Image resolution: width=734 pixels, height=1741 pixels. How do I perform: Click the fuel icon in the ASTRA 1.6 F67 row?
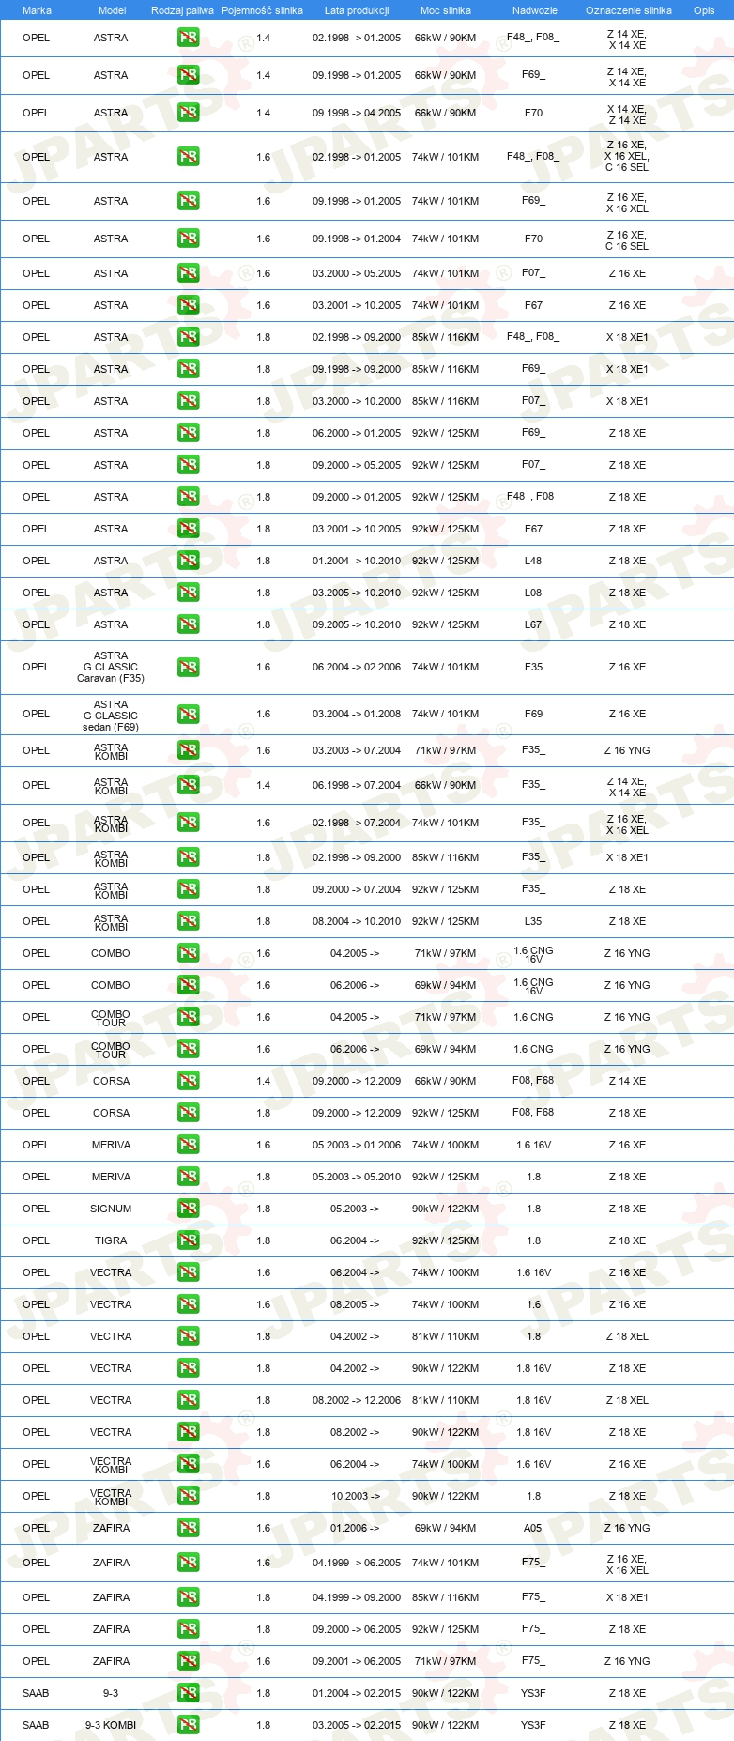click(188, 304)
